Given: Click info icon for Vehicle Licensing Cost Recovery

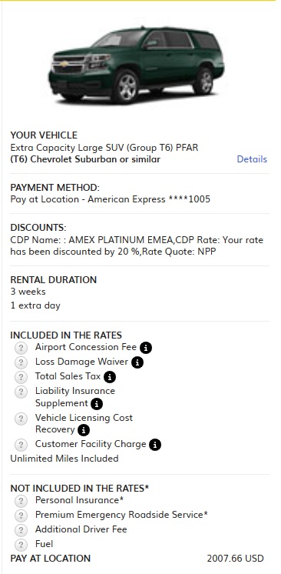Looking at the screenshot, I should (84, 430).
